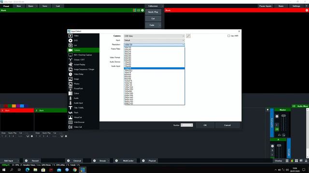Select the DVD input type
309x173 pixels.
click(83, 40)
